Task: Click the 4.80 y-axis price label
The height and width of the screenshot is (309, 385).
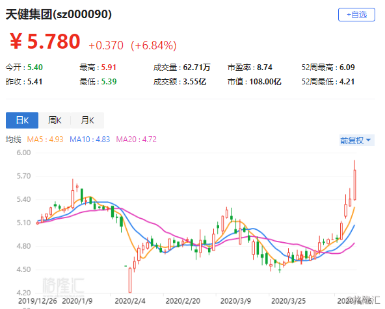Action: coord(23,246)
